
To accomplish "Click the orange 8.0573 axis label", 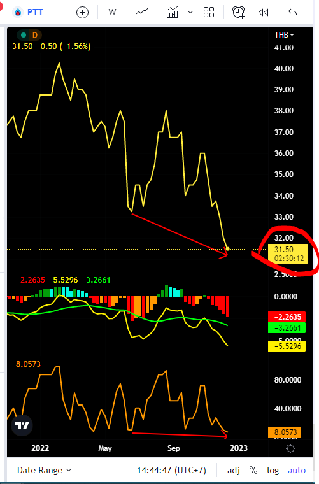I will [x=285, y=432].
